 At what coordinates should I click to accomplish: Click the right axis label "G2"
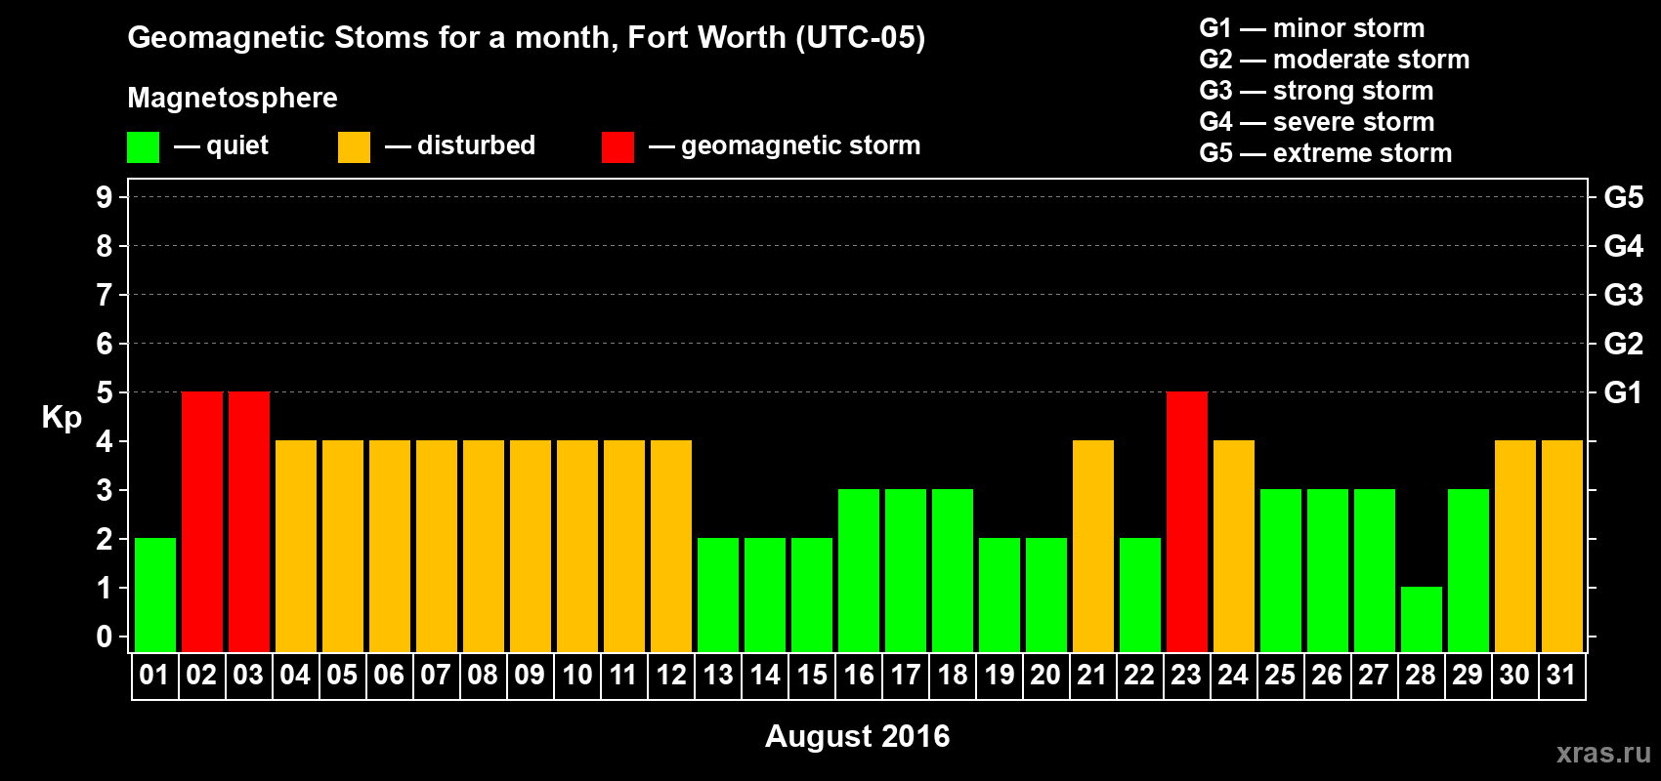[x=1623, y=344]
